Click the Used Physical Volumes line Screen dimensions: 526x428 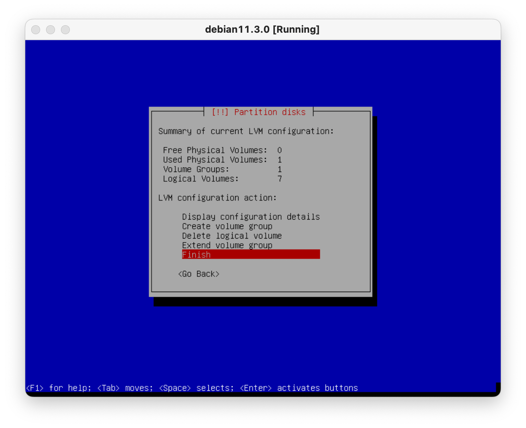[222, 160]
